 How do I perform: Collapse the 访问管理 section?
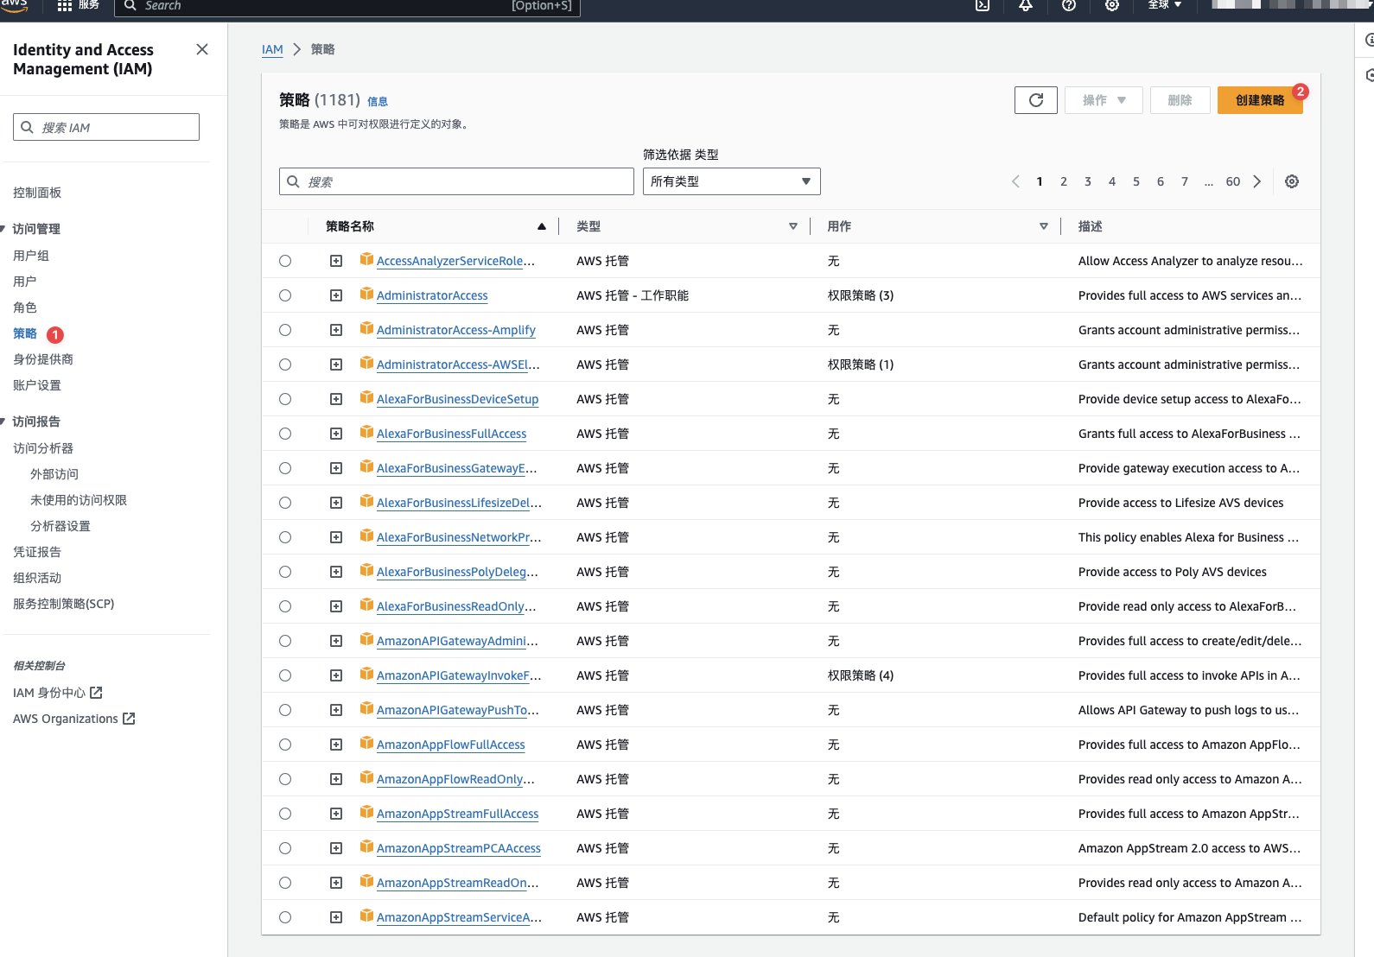3,229
